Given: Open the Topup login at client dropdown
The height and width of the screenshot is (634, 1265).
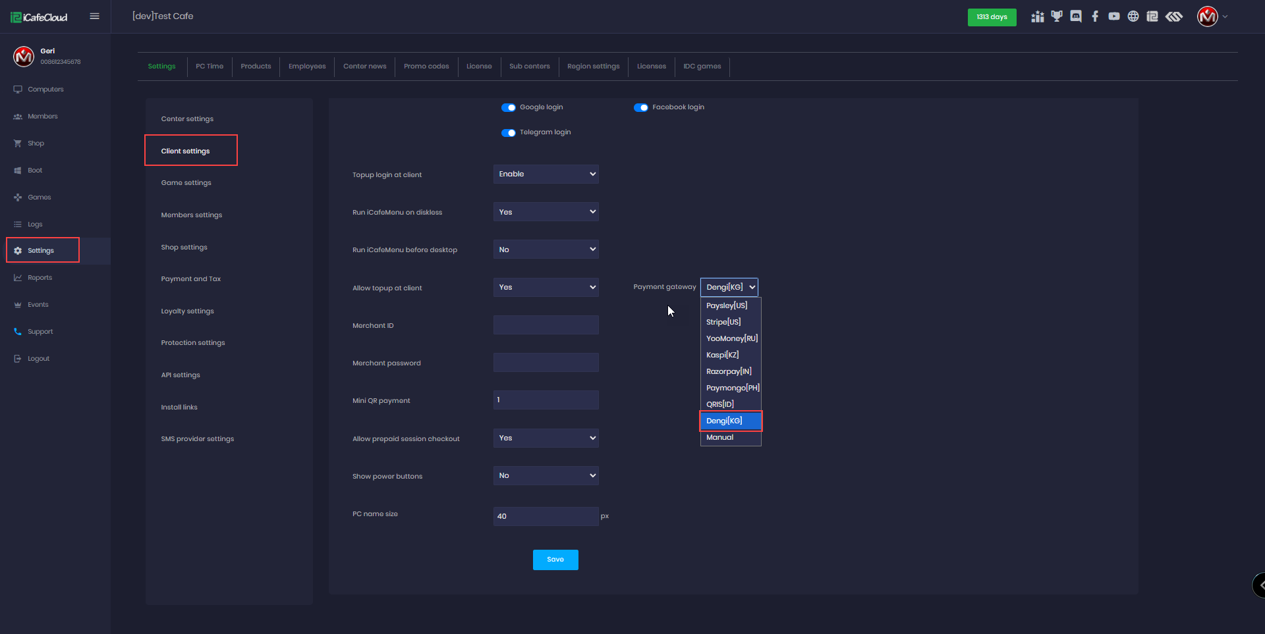Looking at the screenshot, I should click(x=546, y=174).
